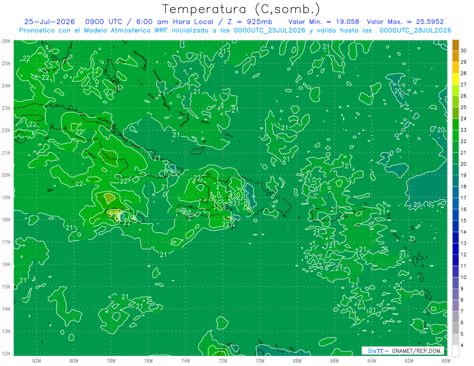Click the "72W" longitude axis label
This screenshot has height=366, width=474.
223,360
